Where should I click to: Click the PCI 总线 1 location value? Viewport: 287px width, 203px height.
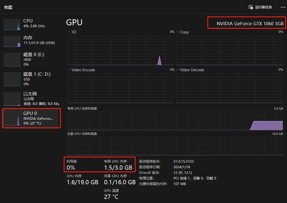(x=195, y=178)
